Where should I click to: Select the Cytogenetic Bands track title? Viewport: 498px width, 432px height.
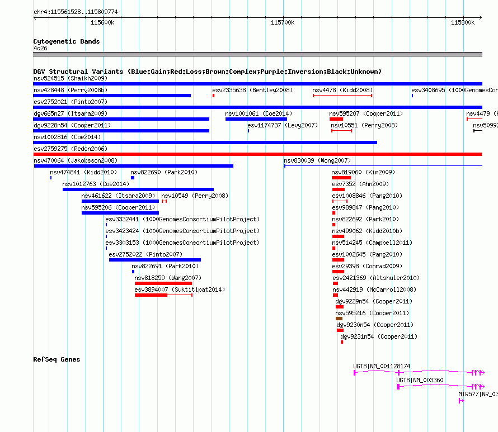pyautogui.click(x=67, y=41)
